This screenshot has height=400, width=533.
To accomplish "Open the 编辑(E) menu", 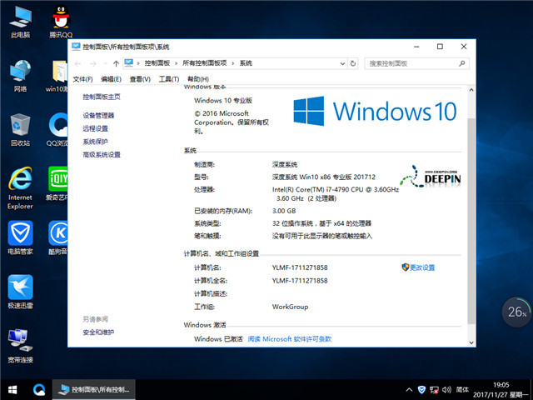I will 111,79.
